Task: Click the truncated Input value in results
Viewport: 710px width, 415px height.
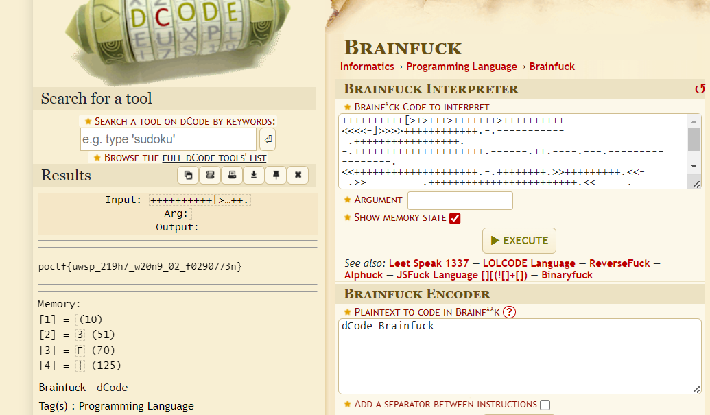Action: tap(200, 200)
